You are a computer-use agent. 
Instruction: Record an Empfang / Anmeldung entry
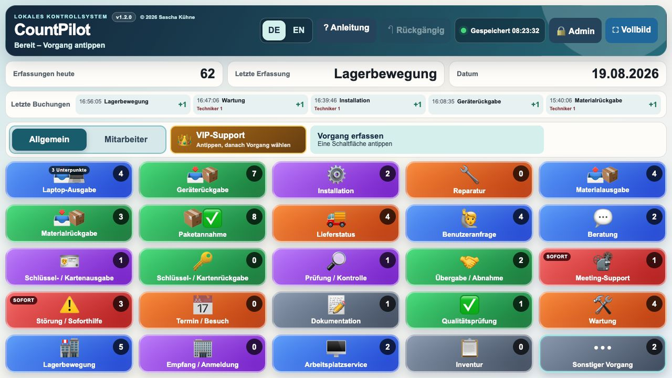[202, 353]
